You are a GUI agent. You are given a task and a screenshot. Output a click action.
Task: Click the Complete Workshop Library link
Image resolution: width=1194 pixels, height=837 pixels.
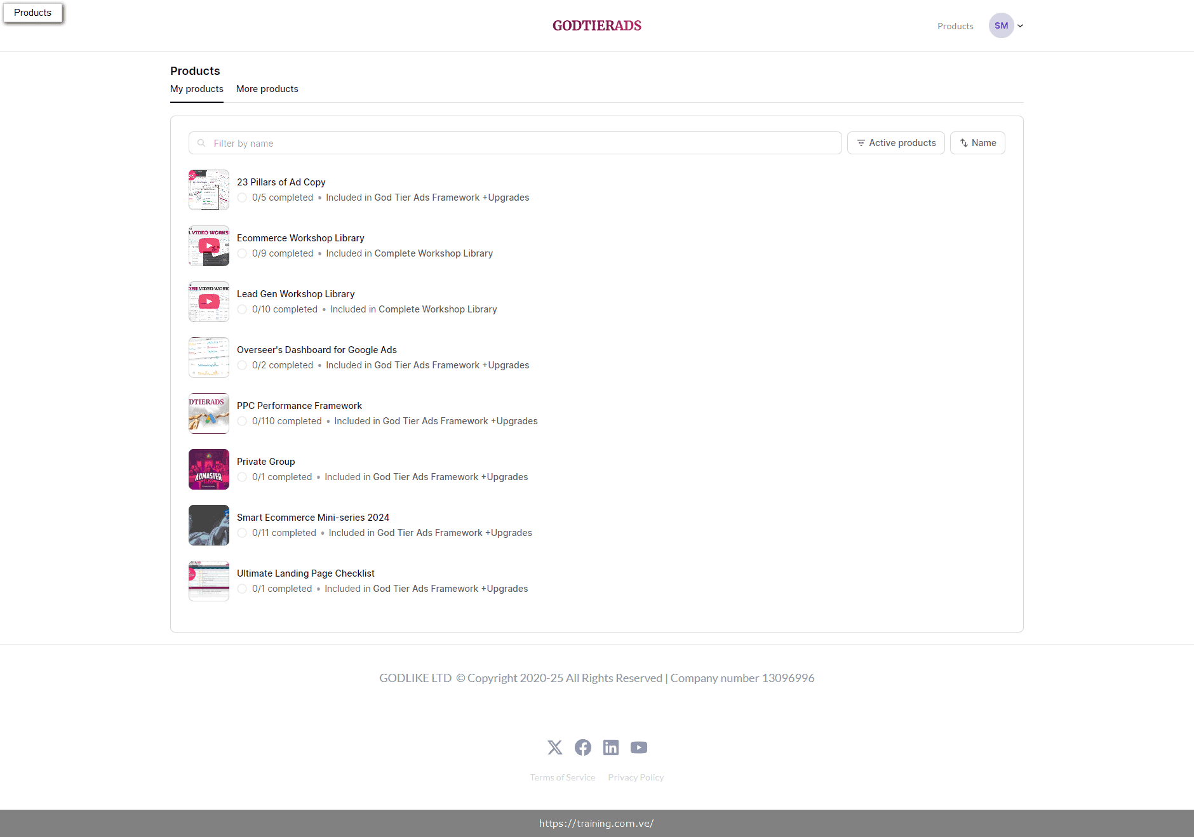tap(434, 253)
